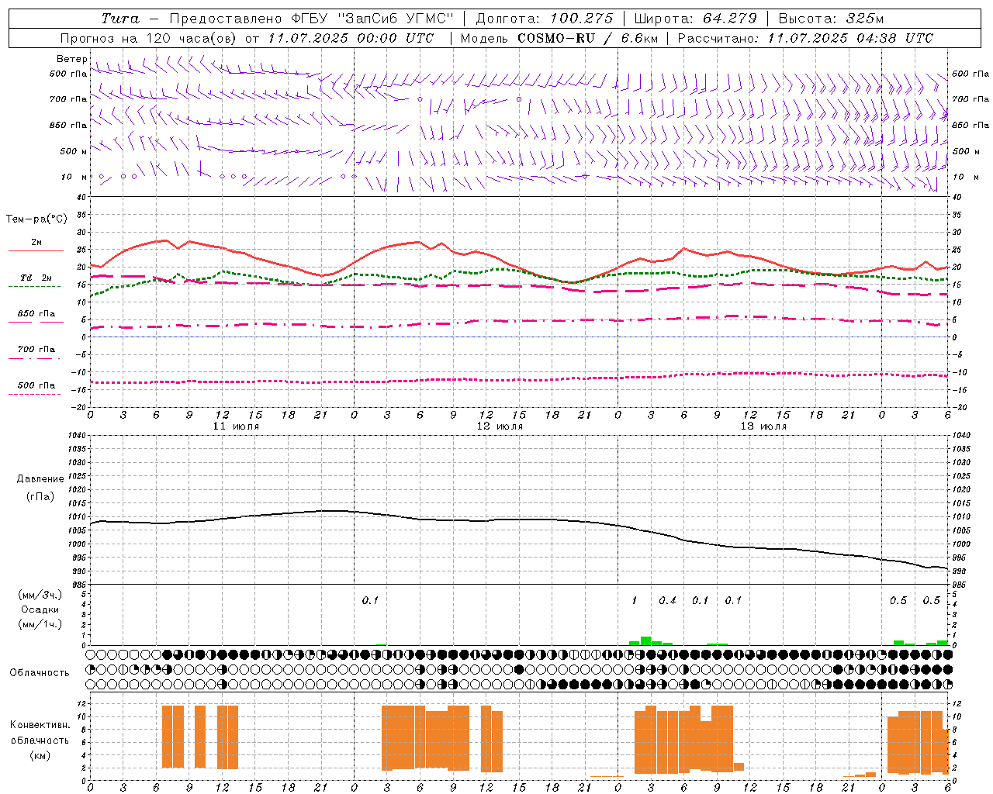Click the "Конвективн." convective panel label
The width and height of the screenshot is (993, 794).
pyautogui.click(x=40, y=725)
